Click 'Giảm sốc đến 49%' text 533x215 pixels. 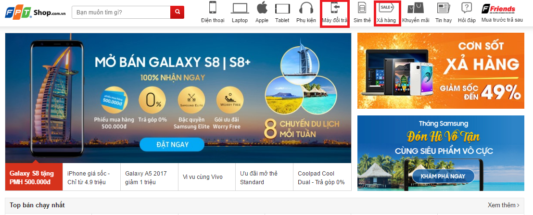[480, 92]
